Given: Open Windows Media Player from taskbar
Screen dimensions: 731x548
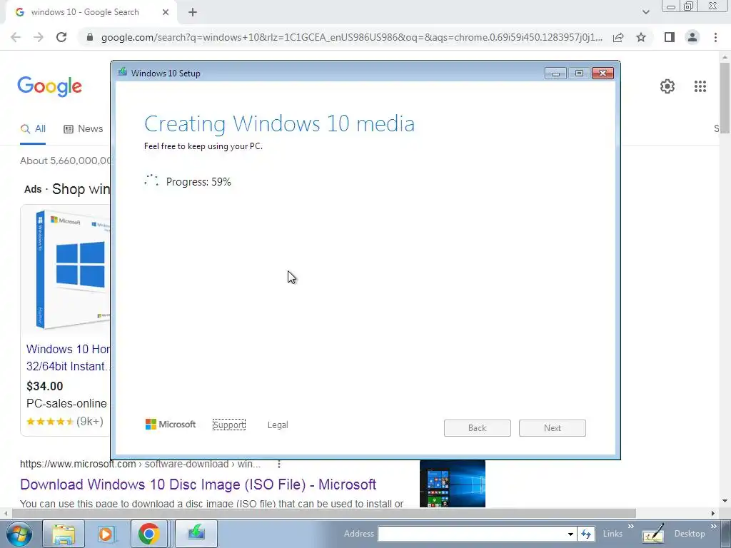Looking at the screenshot, I should tap(106, 534).
